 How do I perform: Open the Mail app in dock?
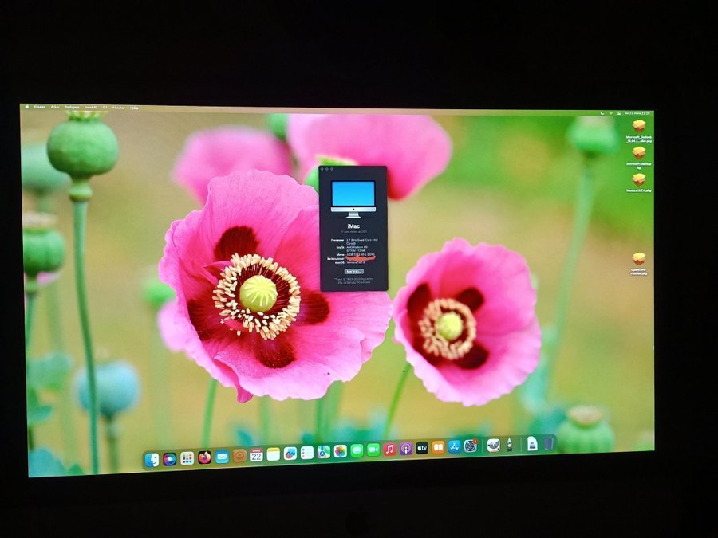coord(222,457)
